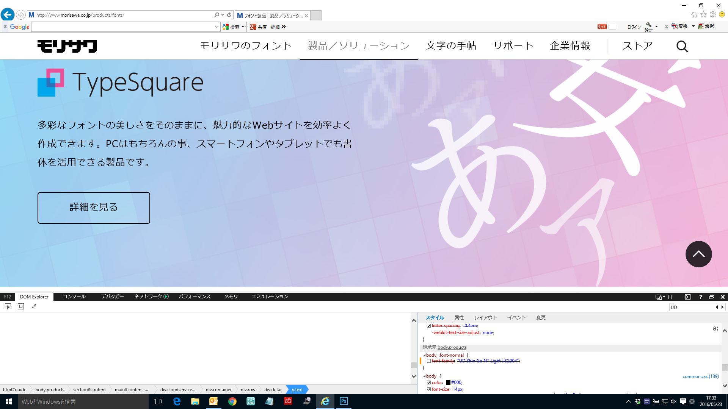Uncheck the letter-spacing property checkbox
Image resolution: width=728 pixels, height=409 pixels.
[x=429, y=326]
